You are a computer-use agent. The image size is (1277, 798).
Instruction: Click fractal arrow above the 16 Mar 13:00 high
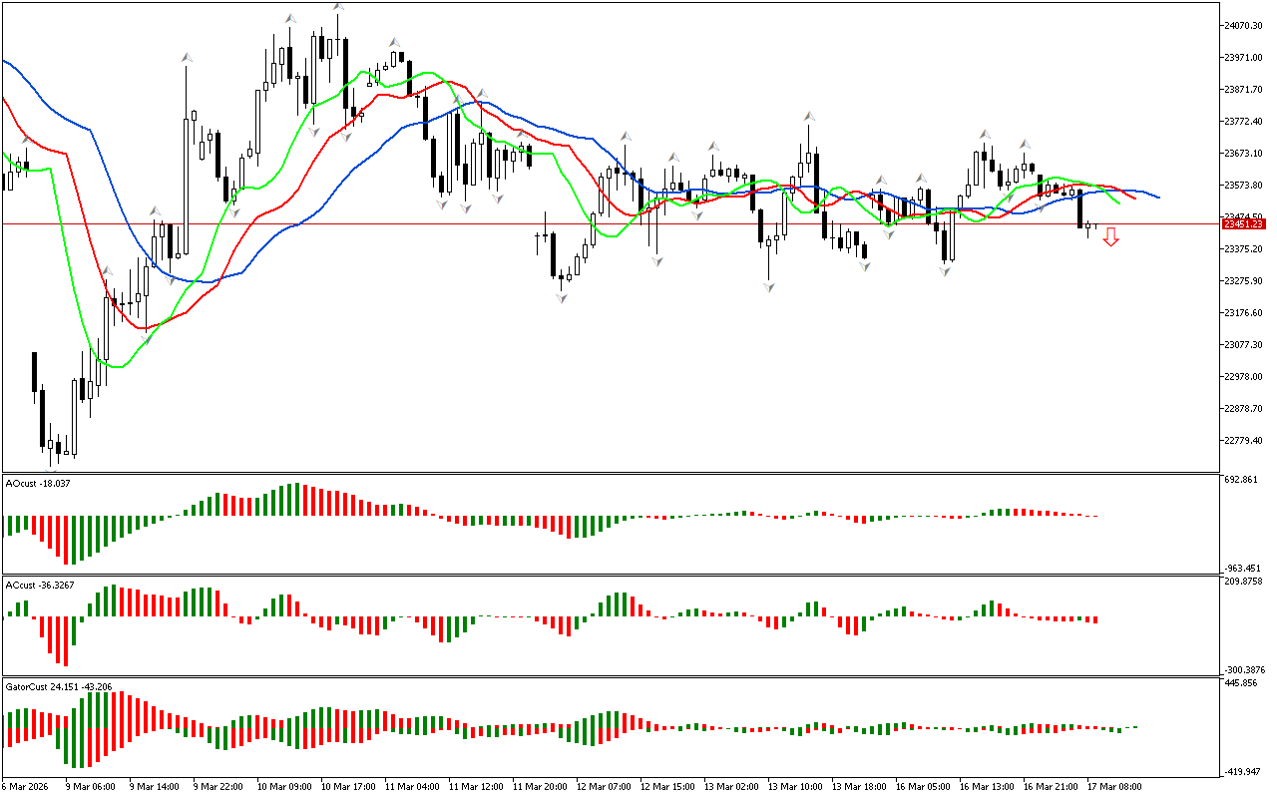pos(985,134)
